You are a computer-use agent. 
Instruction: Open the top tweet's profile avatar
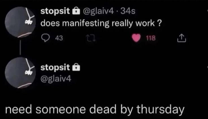click(19, 22)
